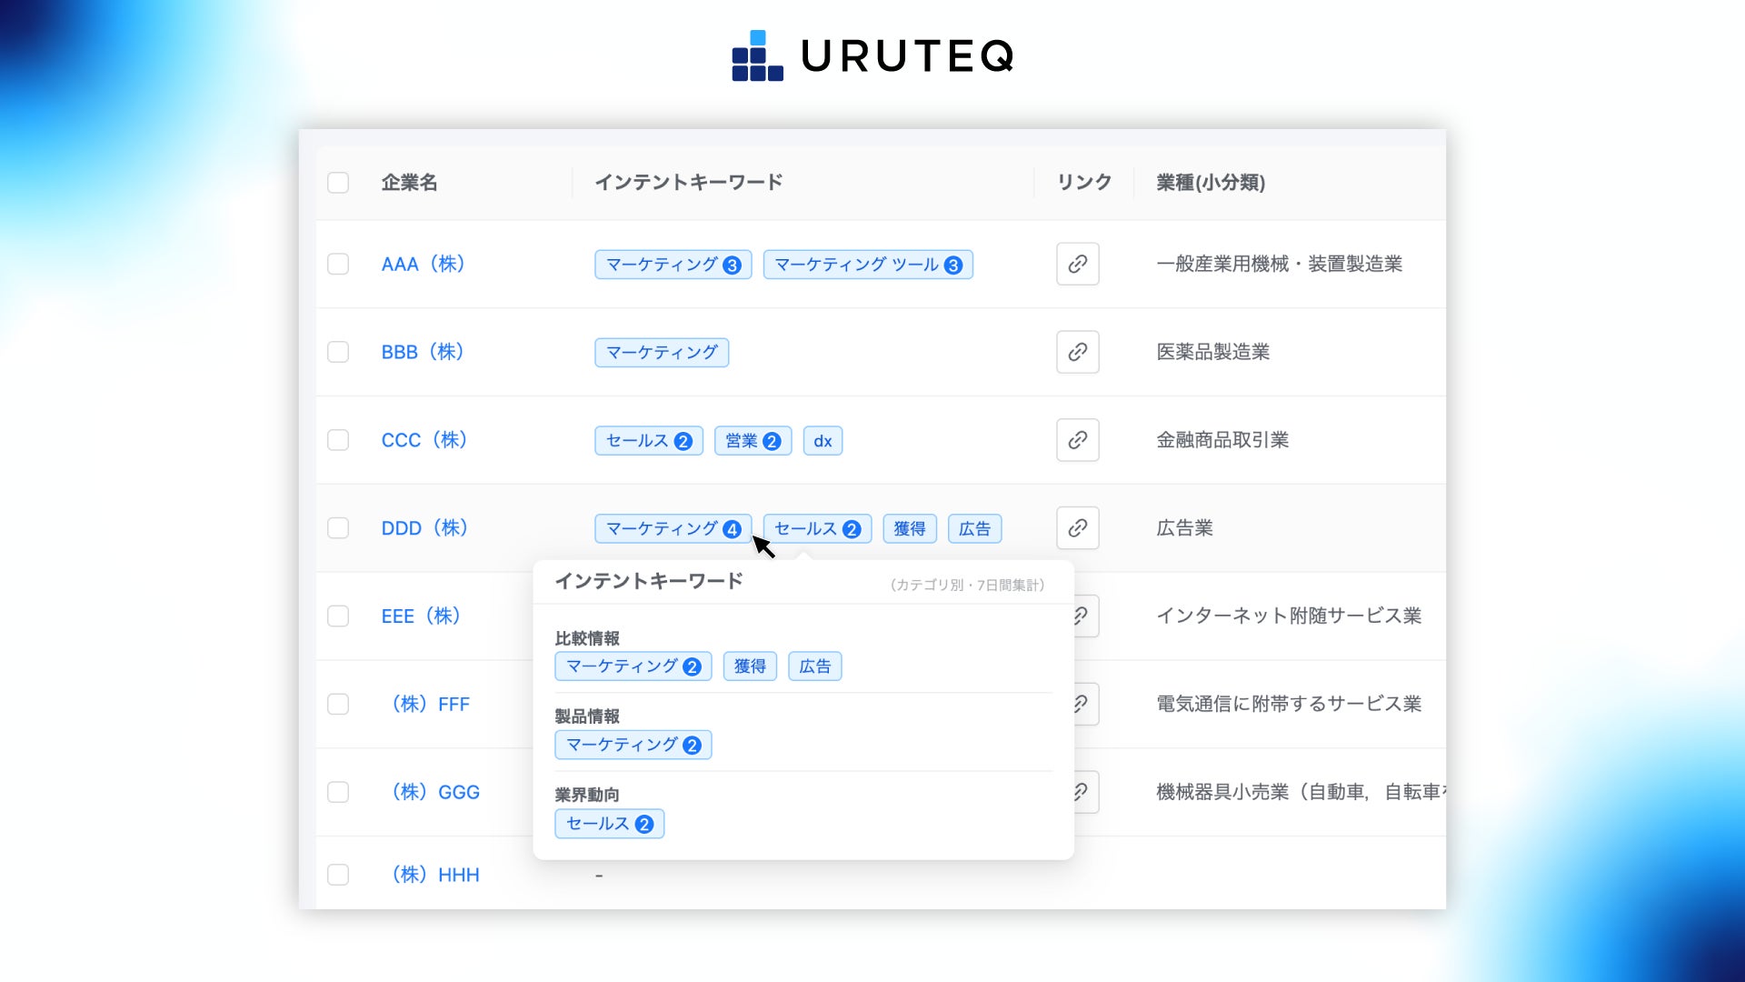Select the checkbox next to （株）HHH
Viewport: 1745px width, 982px height.
(338, 875)
